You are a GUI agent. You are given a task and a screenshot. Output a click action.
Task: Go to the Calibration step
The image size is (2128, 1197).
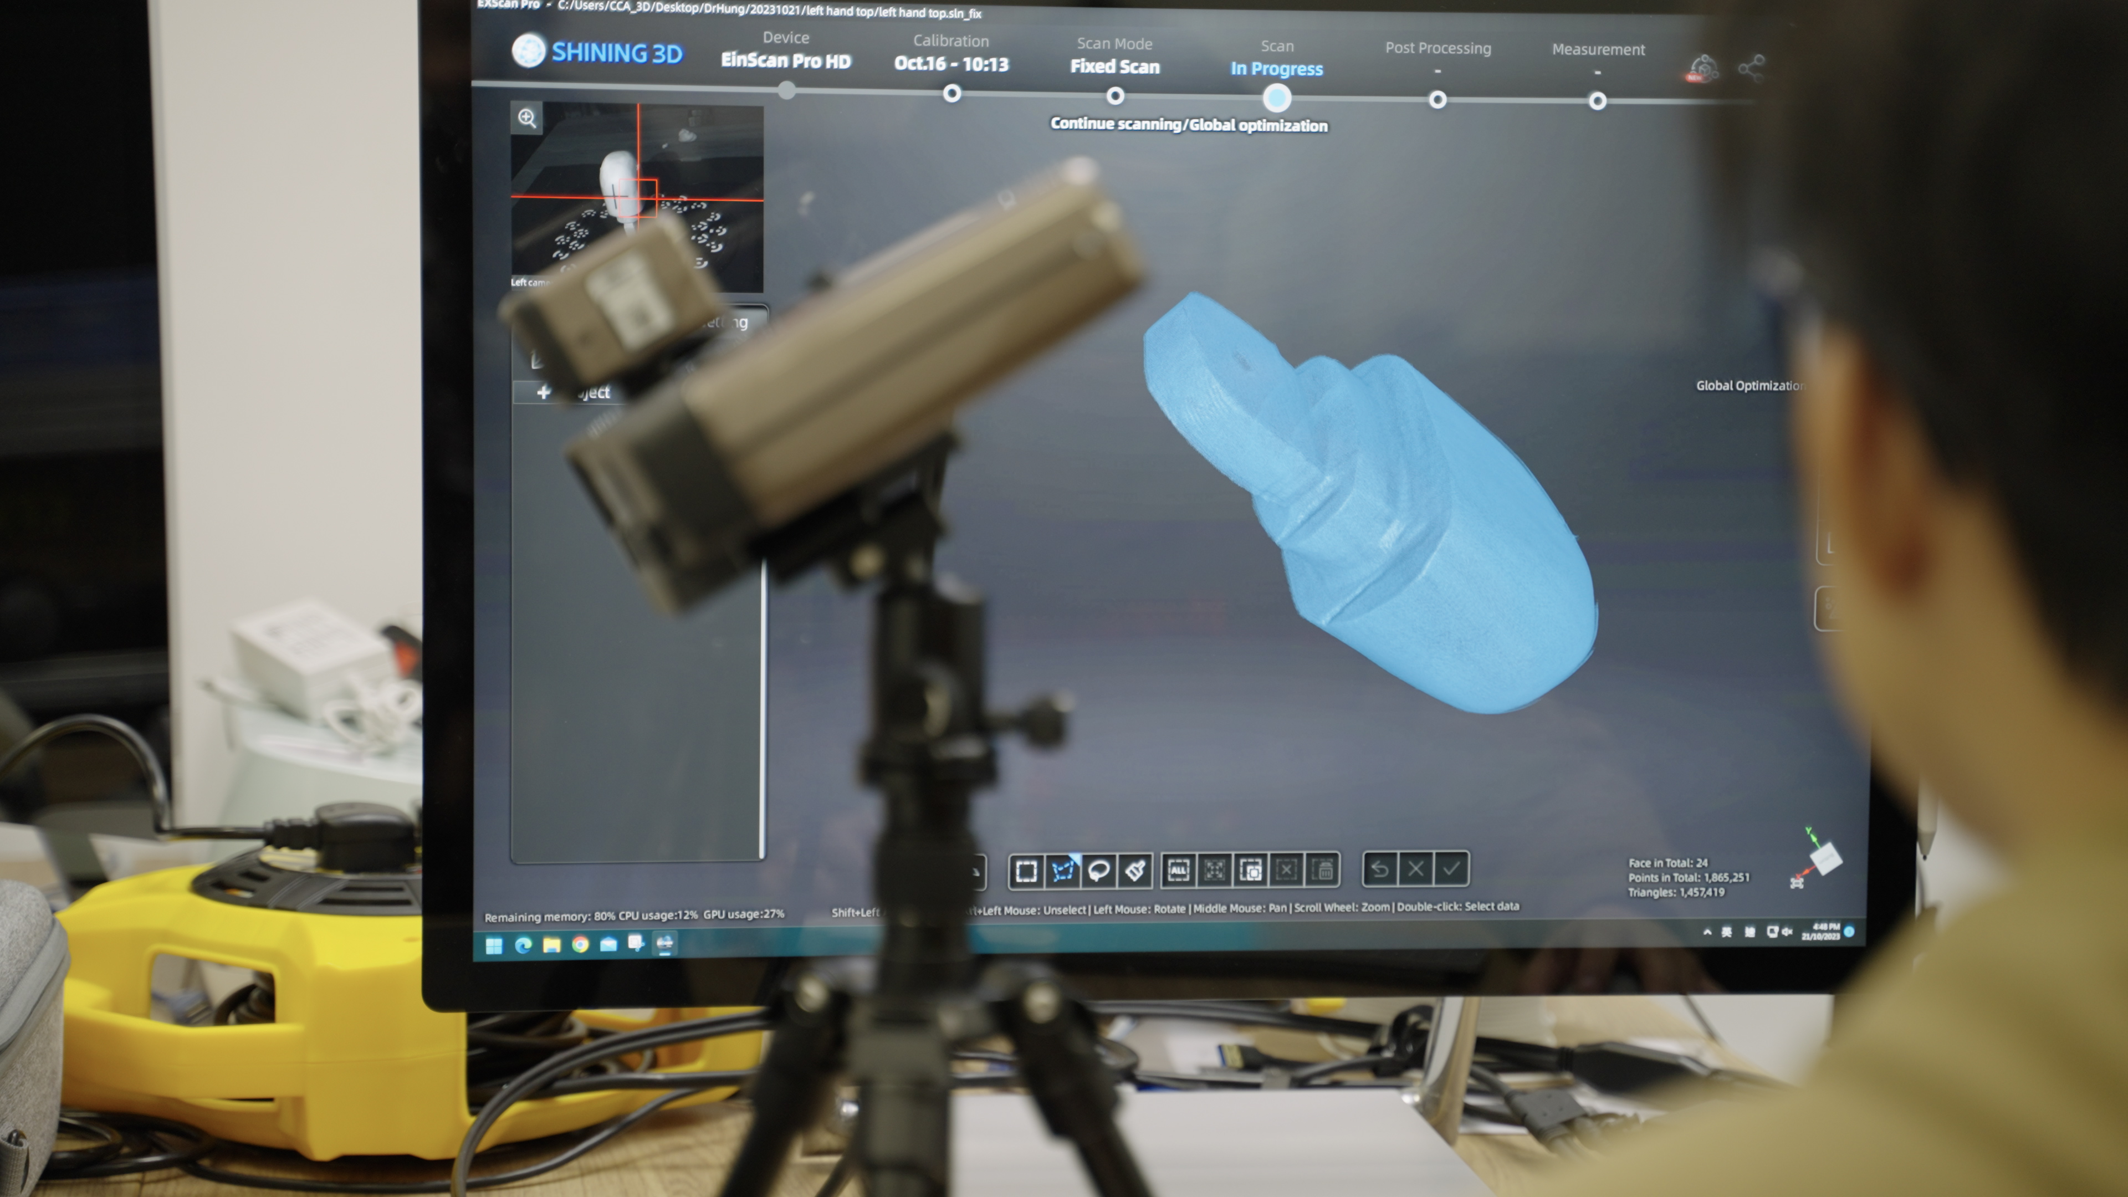click(x=951, y=53)
